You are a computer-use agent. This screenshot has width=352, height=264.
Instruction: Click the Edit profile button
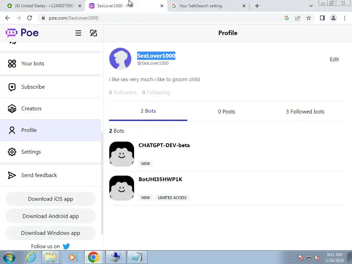334,59
